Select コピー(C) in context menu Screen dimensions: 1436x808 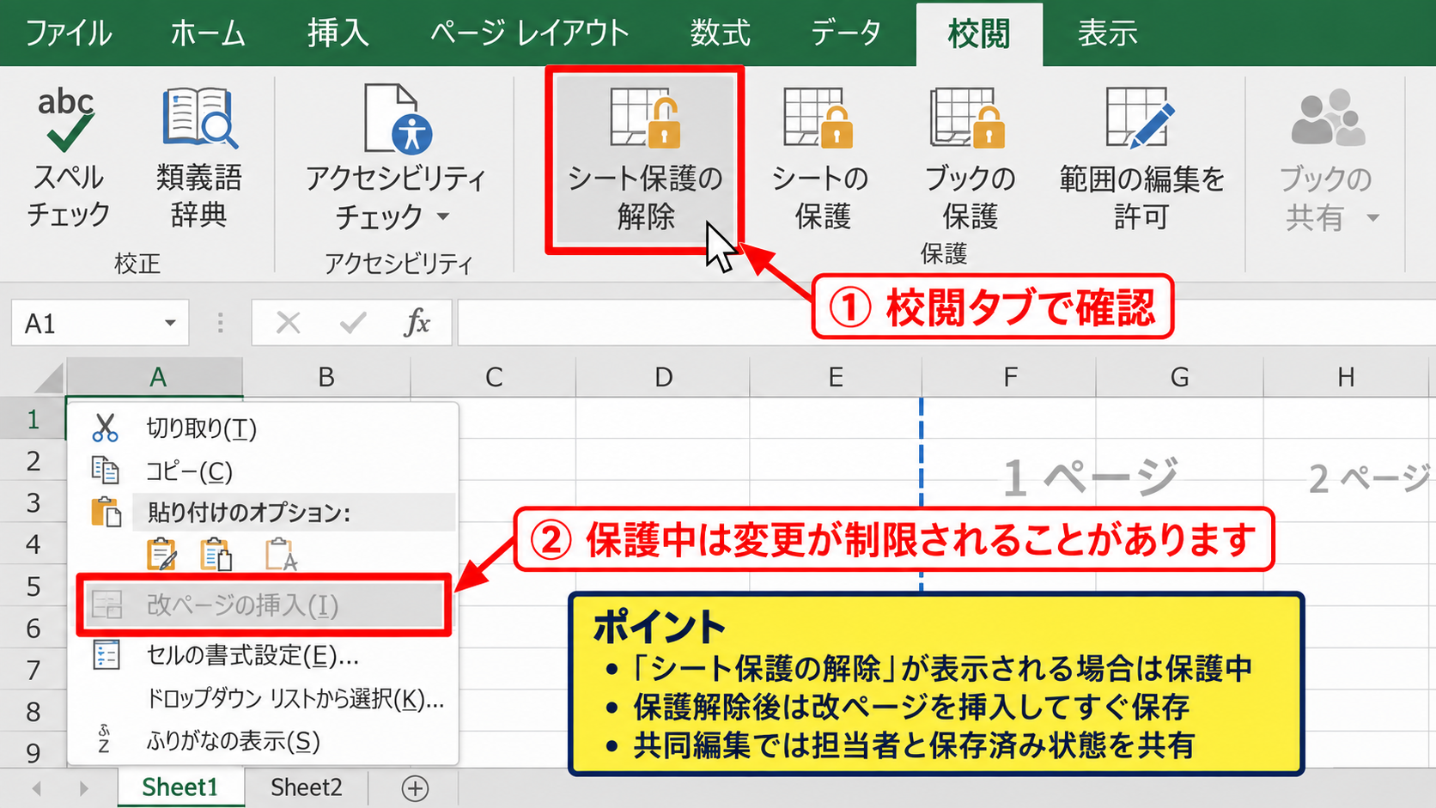tap(263, 471)
